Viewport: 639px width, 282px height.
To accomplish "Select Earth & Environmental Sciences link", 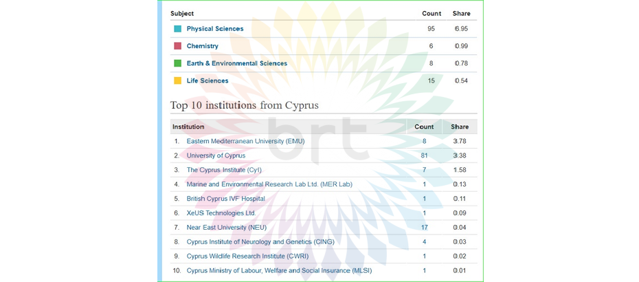I will coord(236,63).
